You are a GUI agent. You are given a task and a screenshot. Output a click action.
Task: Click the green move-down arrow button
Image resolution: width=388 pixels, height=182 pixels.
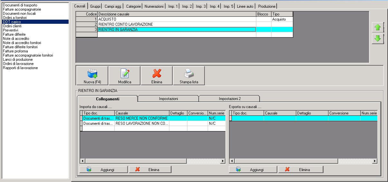378,39
